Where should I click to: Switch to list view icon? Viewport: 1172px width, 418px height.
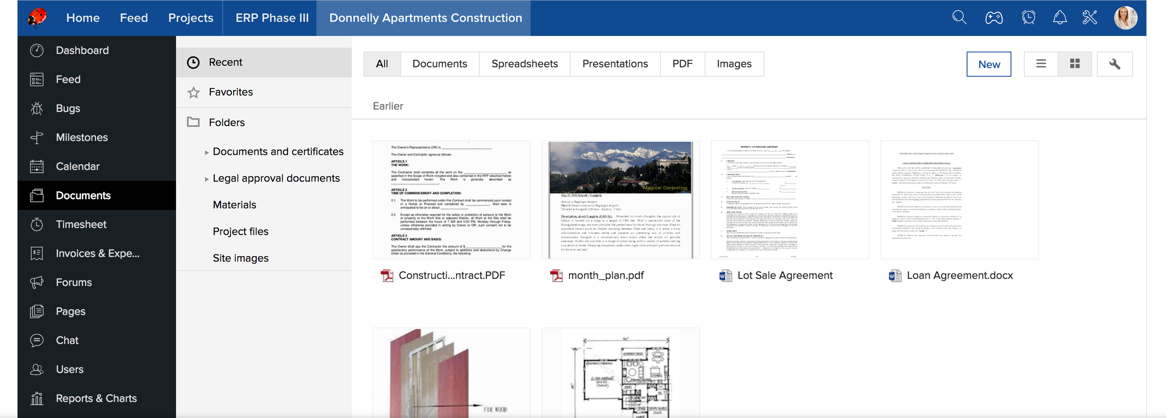(x=1041, y=64)
